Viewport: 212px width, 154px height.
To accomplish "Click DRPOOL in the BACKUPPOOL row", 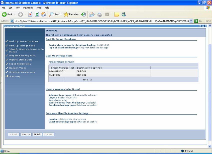I will pyautogui.click(x=81, y=71).
